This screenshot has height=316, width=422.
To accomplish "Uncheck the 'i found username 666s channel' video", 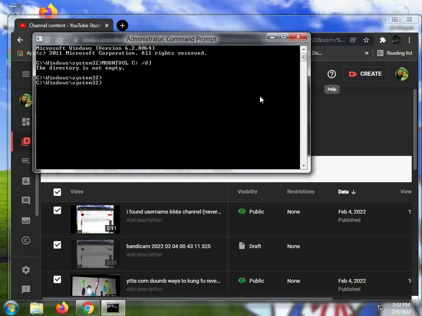I will pyautogui.click(x=57, y=210).
